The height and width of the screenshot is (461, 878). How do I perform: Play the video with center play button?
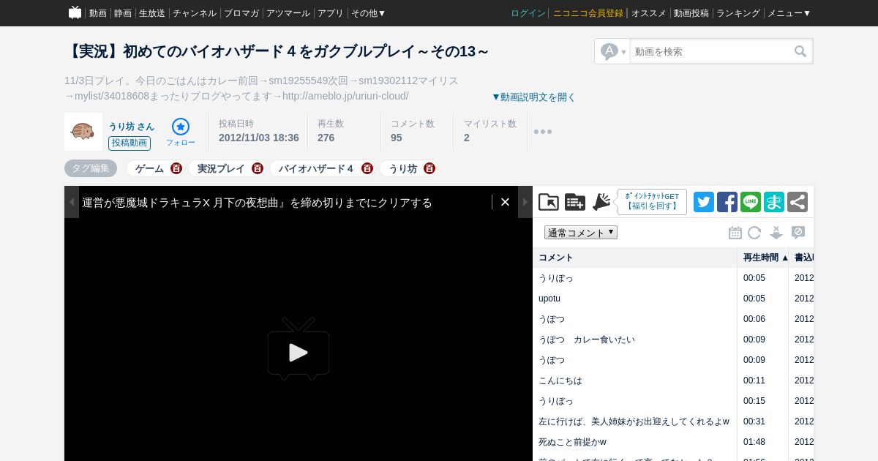299,350
